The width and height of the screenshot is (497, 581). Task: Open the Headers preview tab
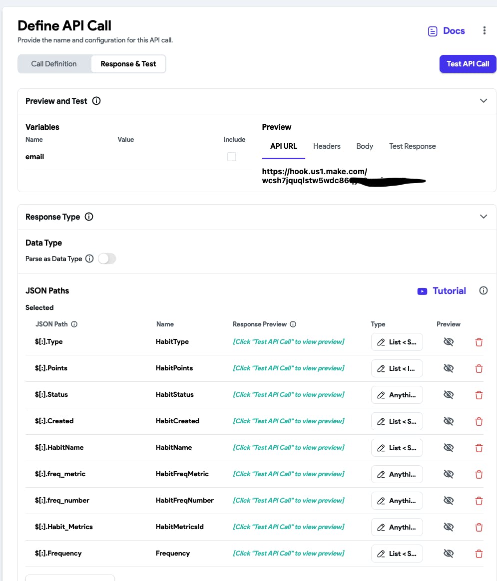[x=327, y=146]
